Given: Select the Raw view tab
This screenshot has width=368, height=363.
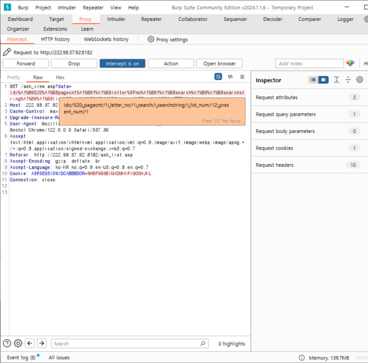Looking at the screenshot, I should pyautogui.click(x=38, y=77).
